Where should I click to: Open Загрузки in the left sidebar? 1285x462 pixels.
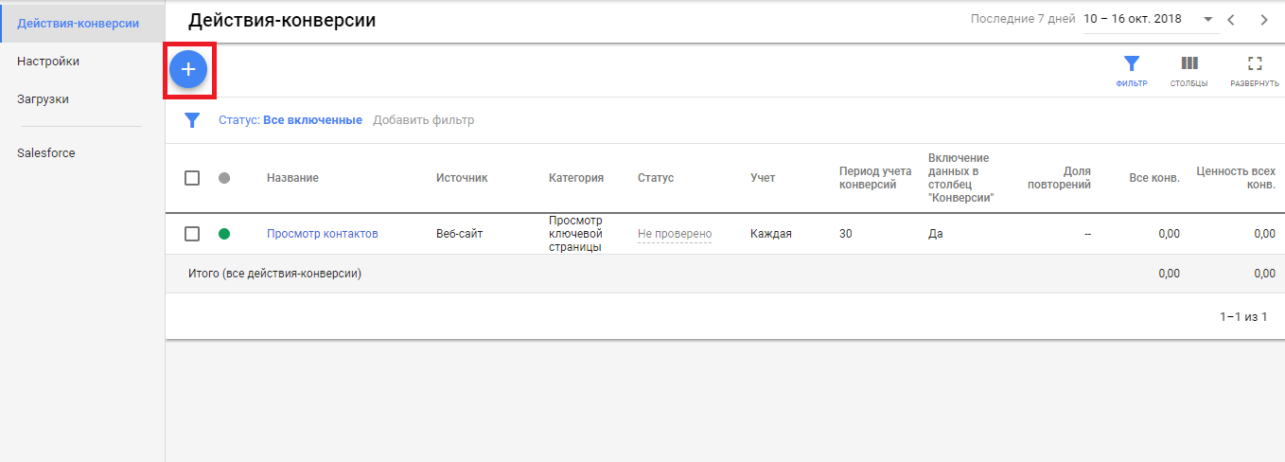(x=43, y=98)
